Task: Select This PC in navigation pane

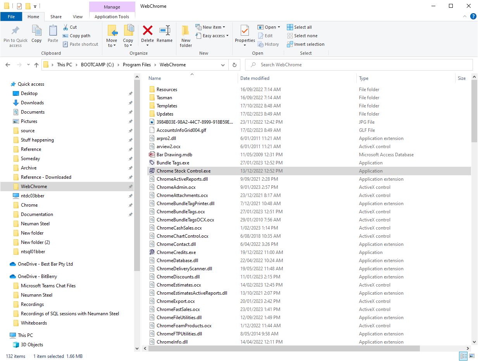Action: [x=25, y=335]
